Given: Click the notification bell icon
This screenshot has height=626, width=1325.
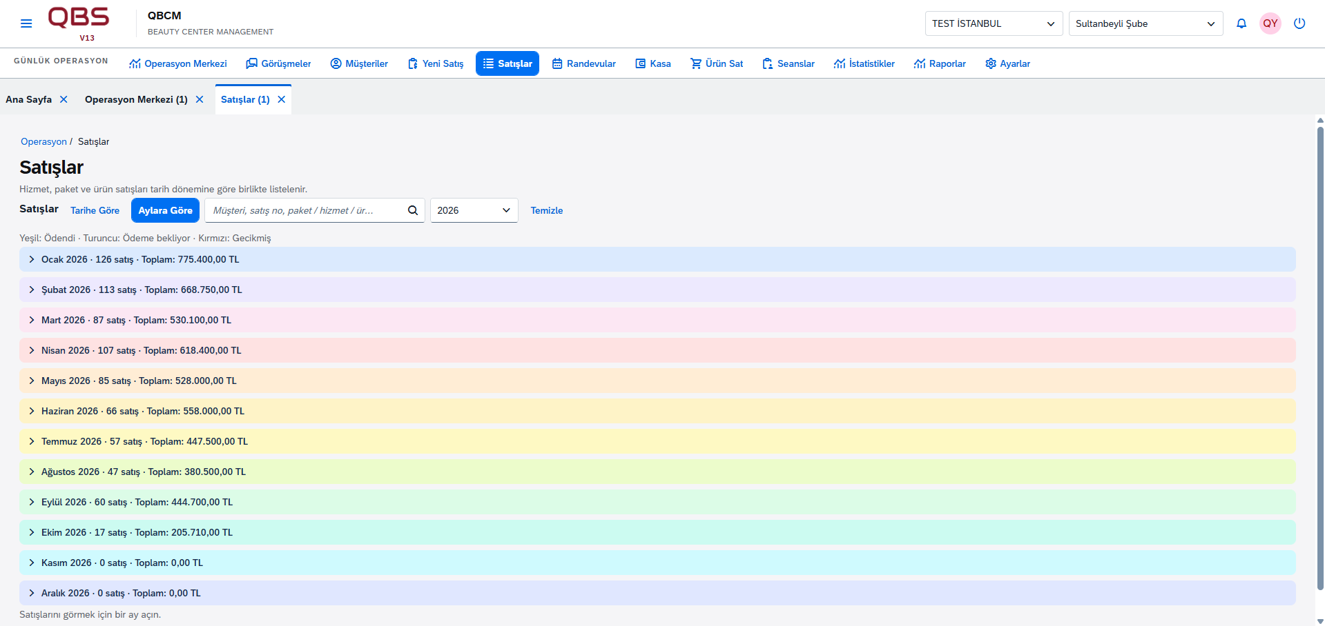Looking at the screenshot, I should click(x=1241, y=23).
